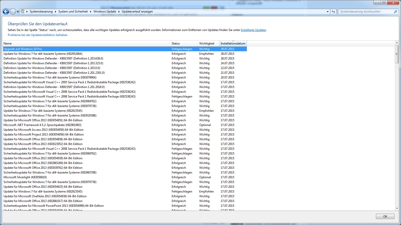Expand the arrow before Systemsteuerung breadcrumb
Screen dimensions: 401x225
[x=27, y=11]
